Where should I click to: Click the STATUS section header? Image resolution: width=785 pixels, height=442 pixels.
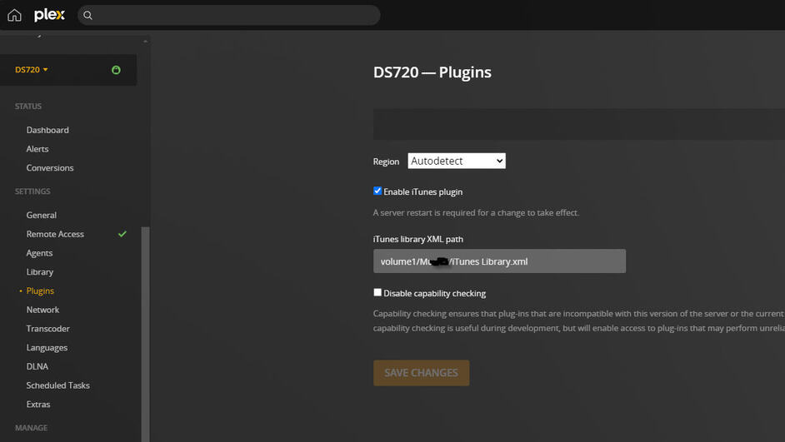click(x=28, y=107)
